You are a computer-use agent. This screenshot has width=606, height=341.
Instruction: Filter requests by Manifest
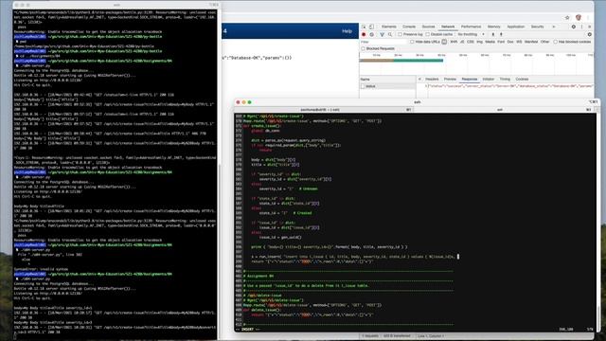531,42
